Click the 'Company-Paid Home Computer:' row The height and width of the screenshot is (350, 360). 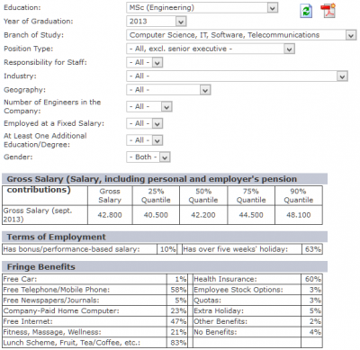coord(94,310)
